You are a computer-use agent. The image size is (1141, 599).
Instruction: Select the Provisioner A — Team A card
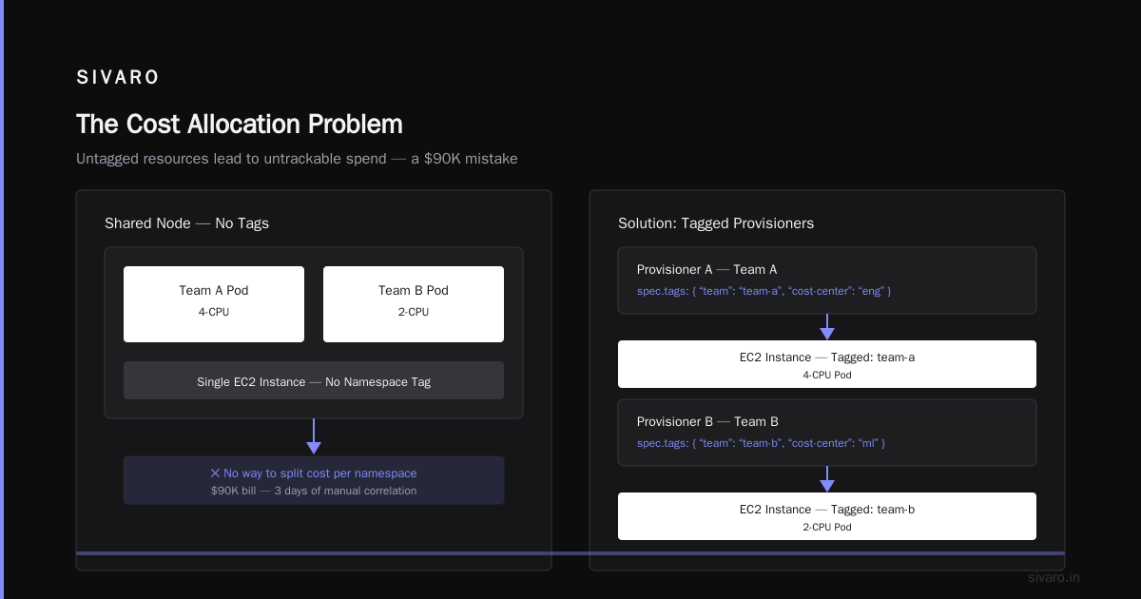pyautogui.click(x=827, y=280)
